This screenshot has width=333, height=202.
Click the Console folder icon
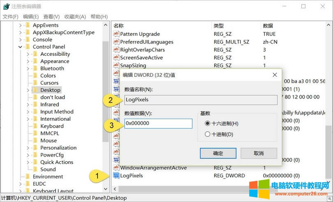(28, 40)
